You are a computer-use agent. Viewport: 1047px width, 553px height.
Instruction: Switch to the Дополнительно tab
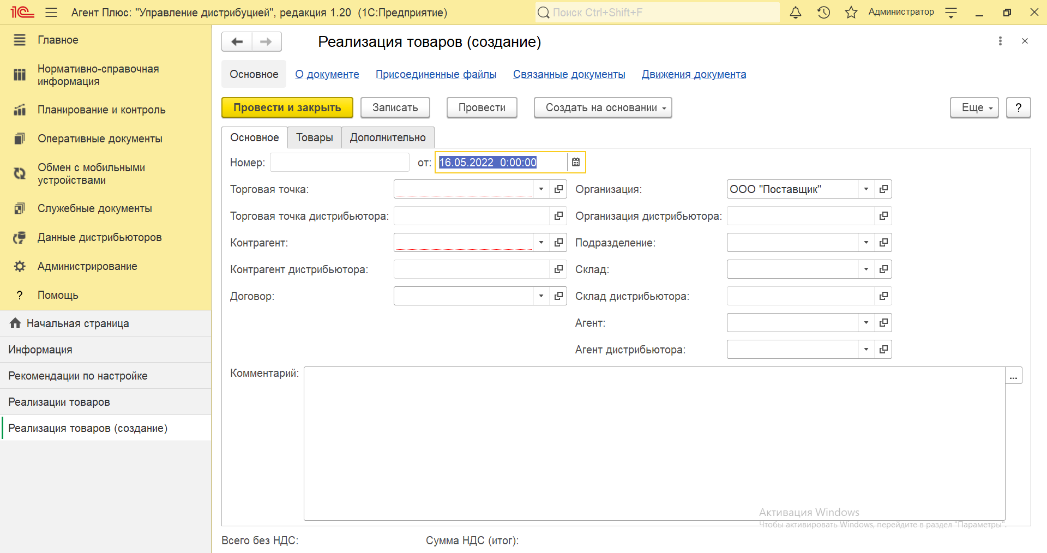388,137
